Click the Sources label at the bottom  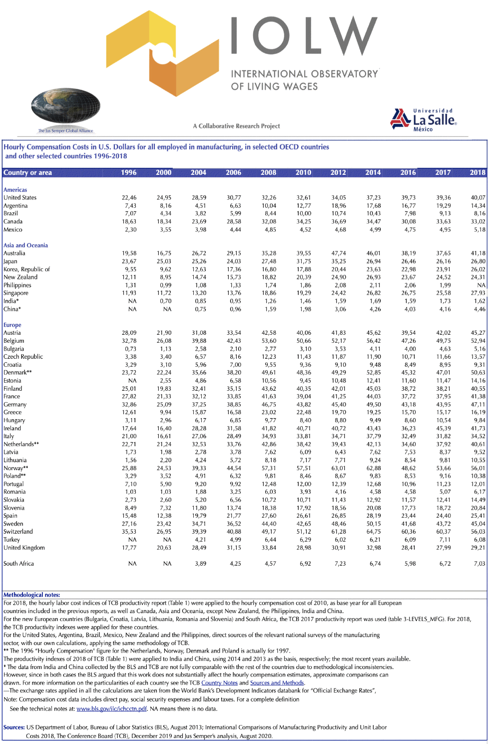click(14, 727)
